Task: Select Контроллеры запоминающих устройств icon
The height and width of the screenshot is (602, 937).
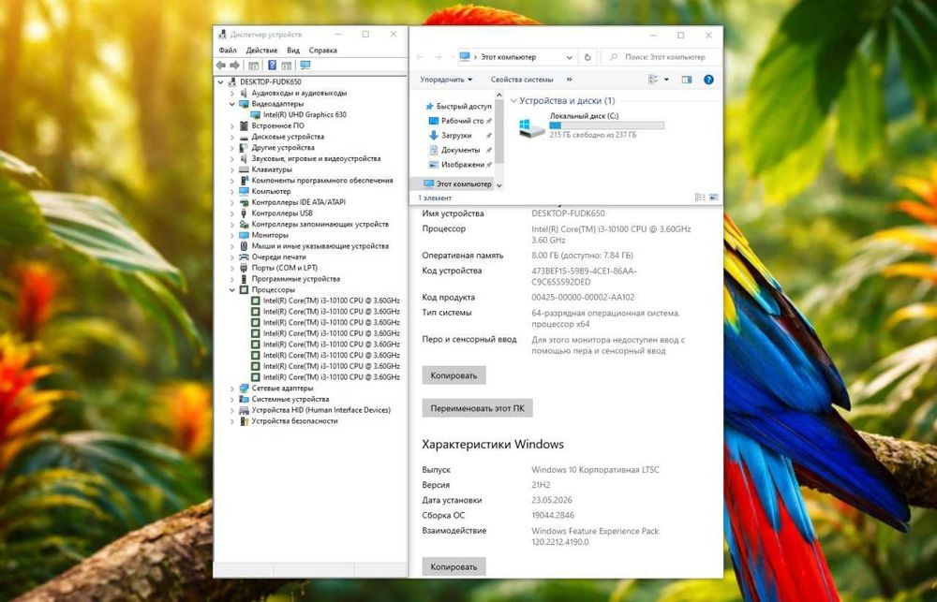Action: click(x=244, y=225)
